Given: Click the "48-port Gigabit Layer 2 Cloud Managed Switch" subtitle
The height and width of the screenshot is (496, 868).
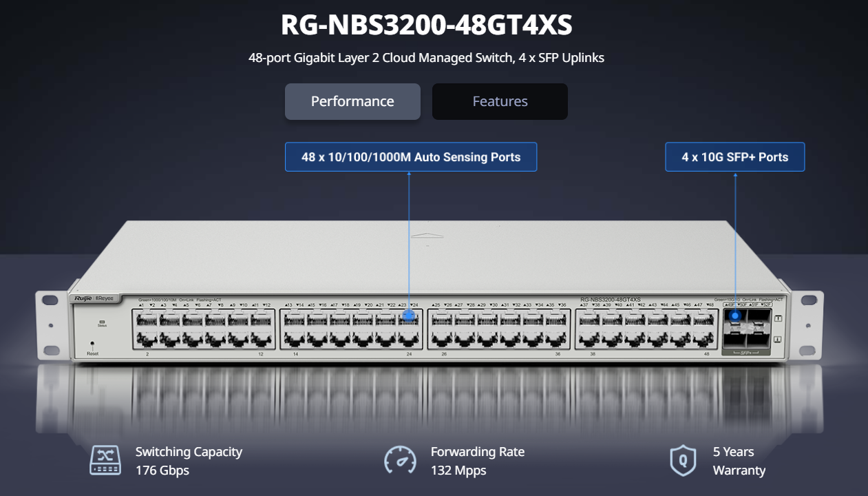Looking at the screenshot, I should (426, 58).
